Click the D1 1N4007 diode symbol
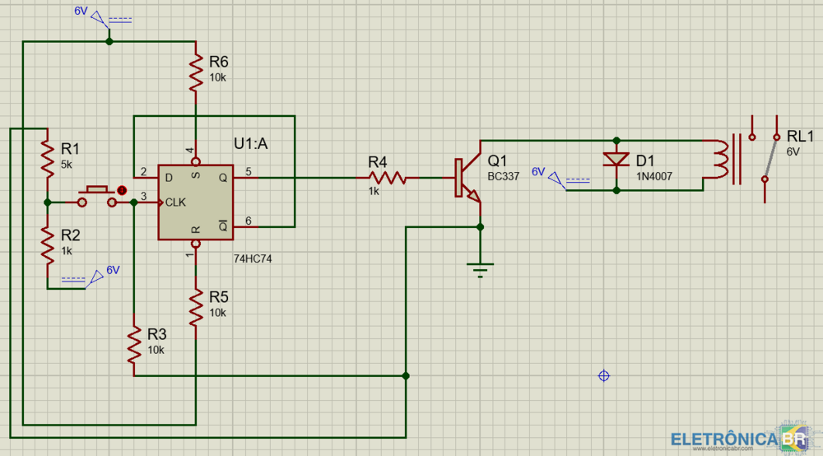 [616, 160]
